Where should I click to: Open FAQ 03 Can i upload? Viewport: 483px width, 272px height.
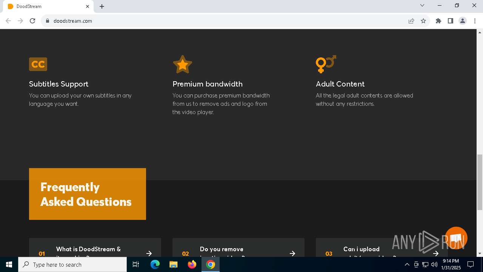[x=382, y=248]
